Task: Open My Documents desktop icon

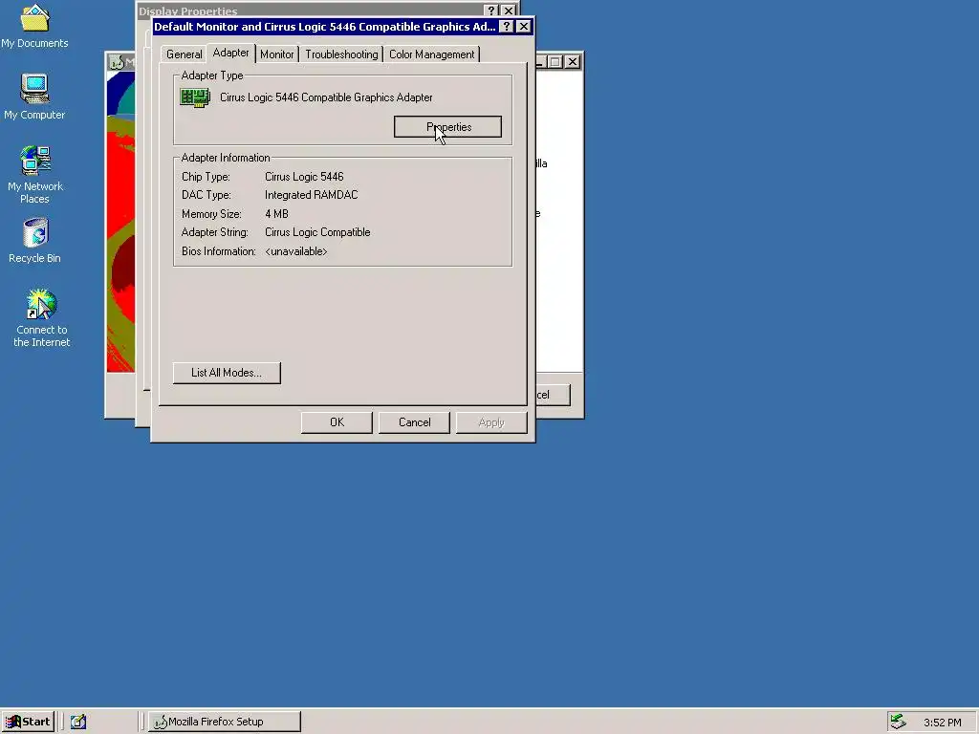Action: [34, 26]
